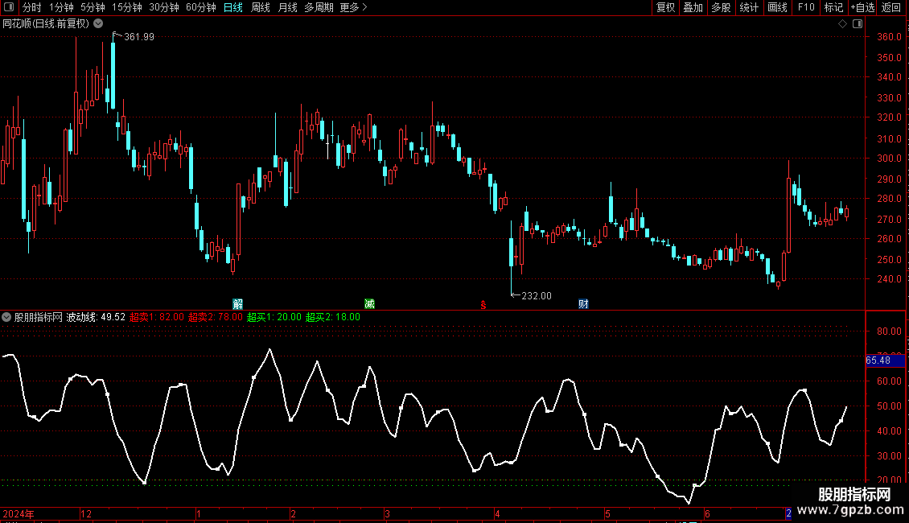The width and height of the screenshot is (909, 523).
Task: Toggle the sidebar panel icon at top-left
Action: click(9, 7)
